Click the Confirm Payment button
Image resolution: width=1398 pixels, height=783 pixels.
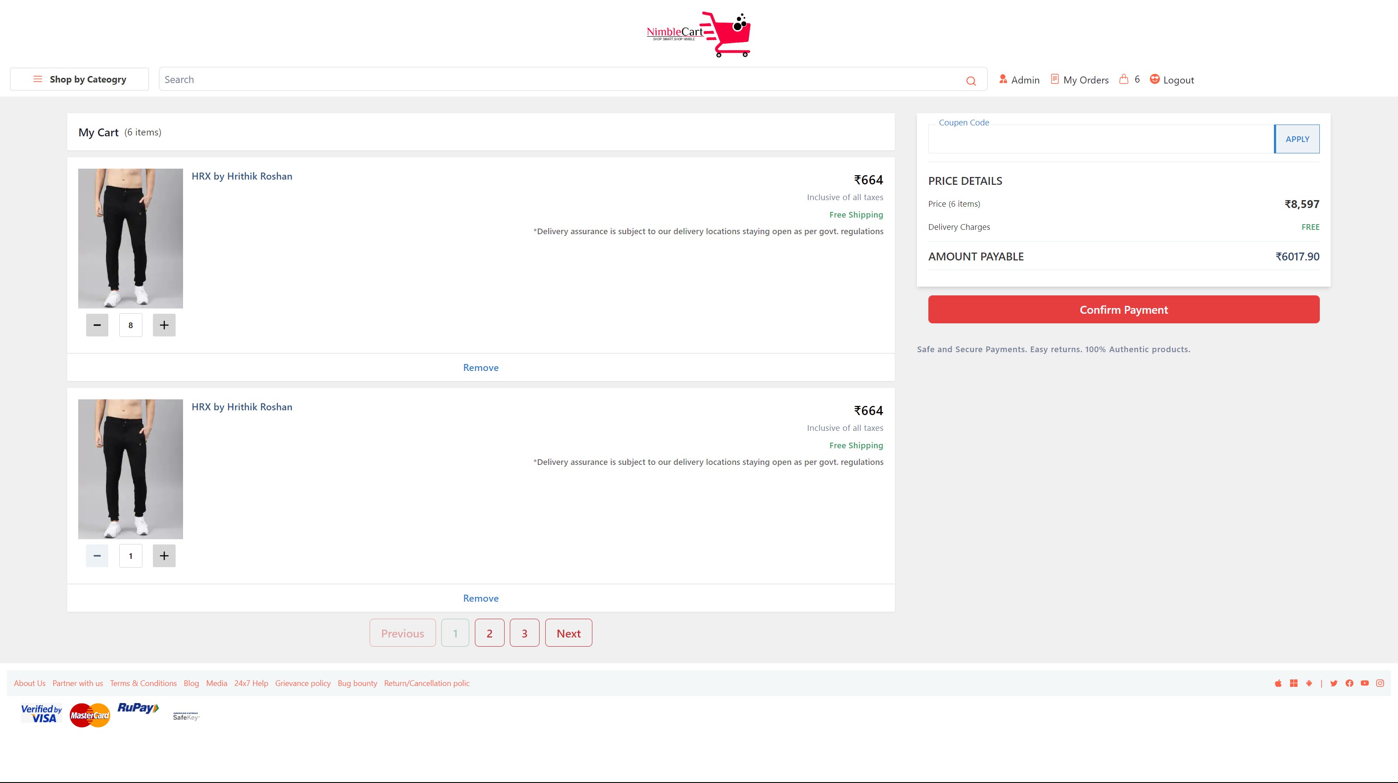1123,309
